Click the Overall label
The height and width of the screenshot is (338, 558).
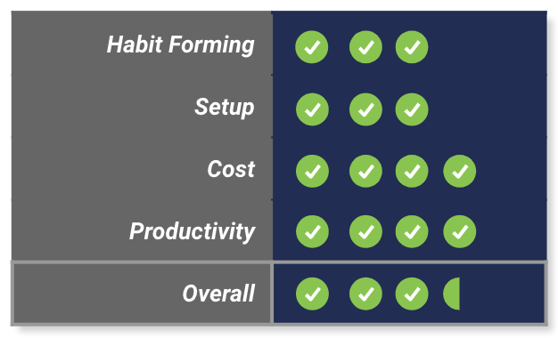pos(219,294)
